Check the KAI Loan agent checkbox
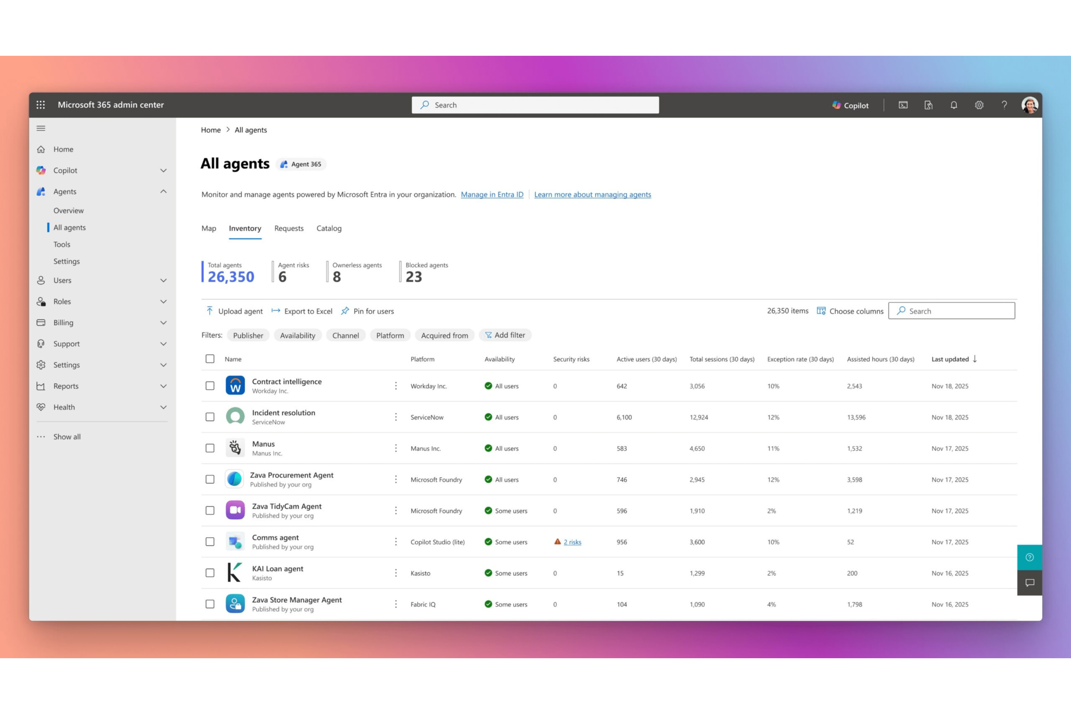 [210, 573]
